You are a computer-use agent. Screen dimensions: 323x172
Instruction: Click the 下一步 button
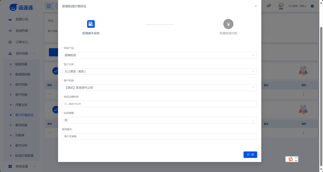(250, 155)
